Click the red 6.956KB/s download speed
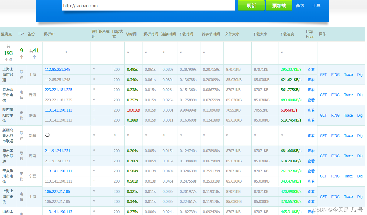 pos(289,110)
